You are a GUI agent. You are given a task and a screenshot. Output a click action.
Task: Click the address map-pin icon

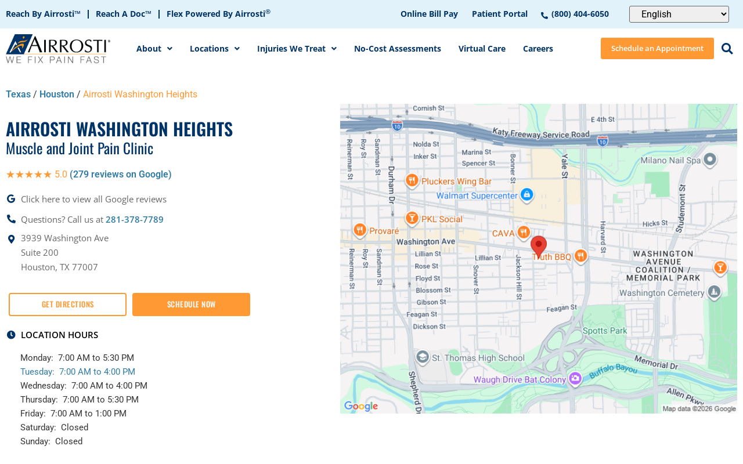click(11, 239)
